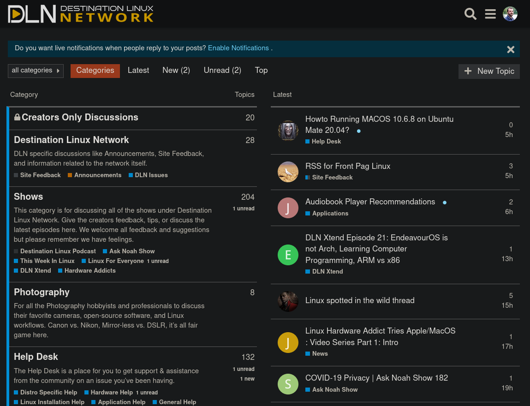Viewport: 530px width, 406px height.
Task: Click the 1 unread count next to Shows
Action: 244,209
